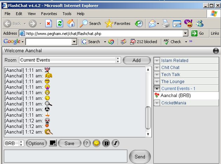Image resolution: width=221 pixels, height=164 pixels.
Task: Open the Forward button history dropdown
Action: click(x=41, y=23)
